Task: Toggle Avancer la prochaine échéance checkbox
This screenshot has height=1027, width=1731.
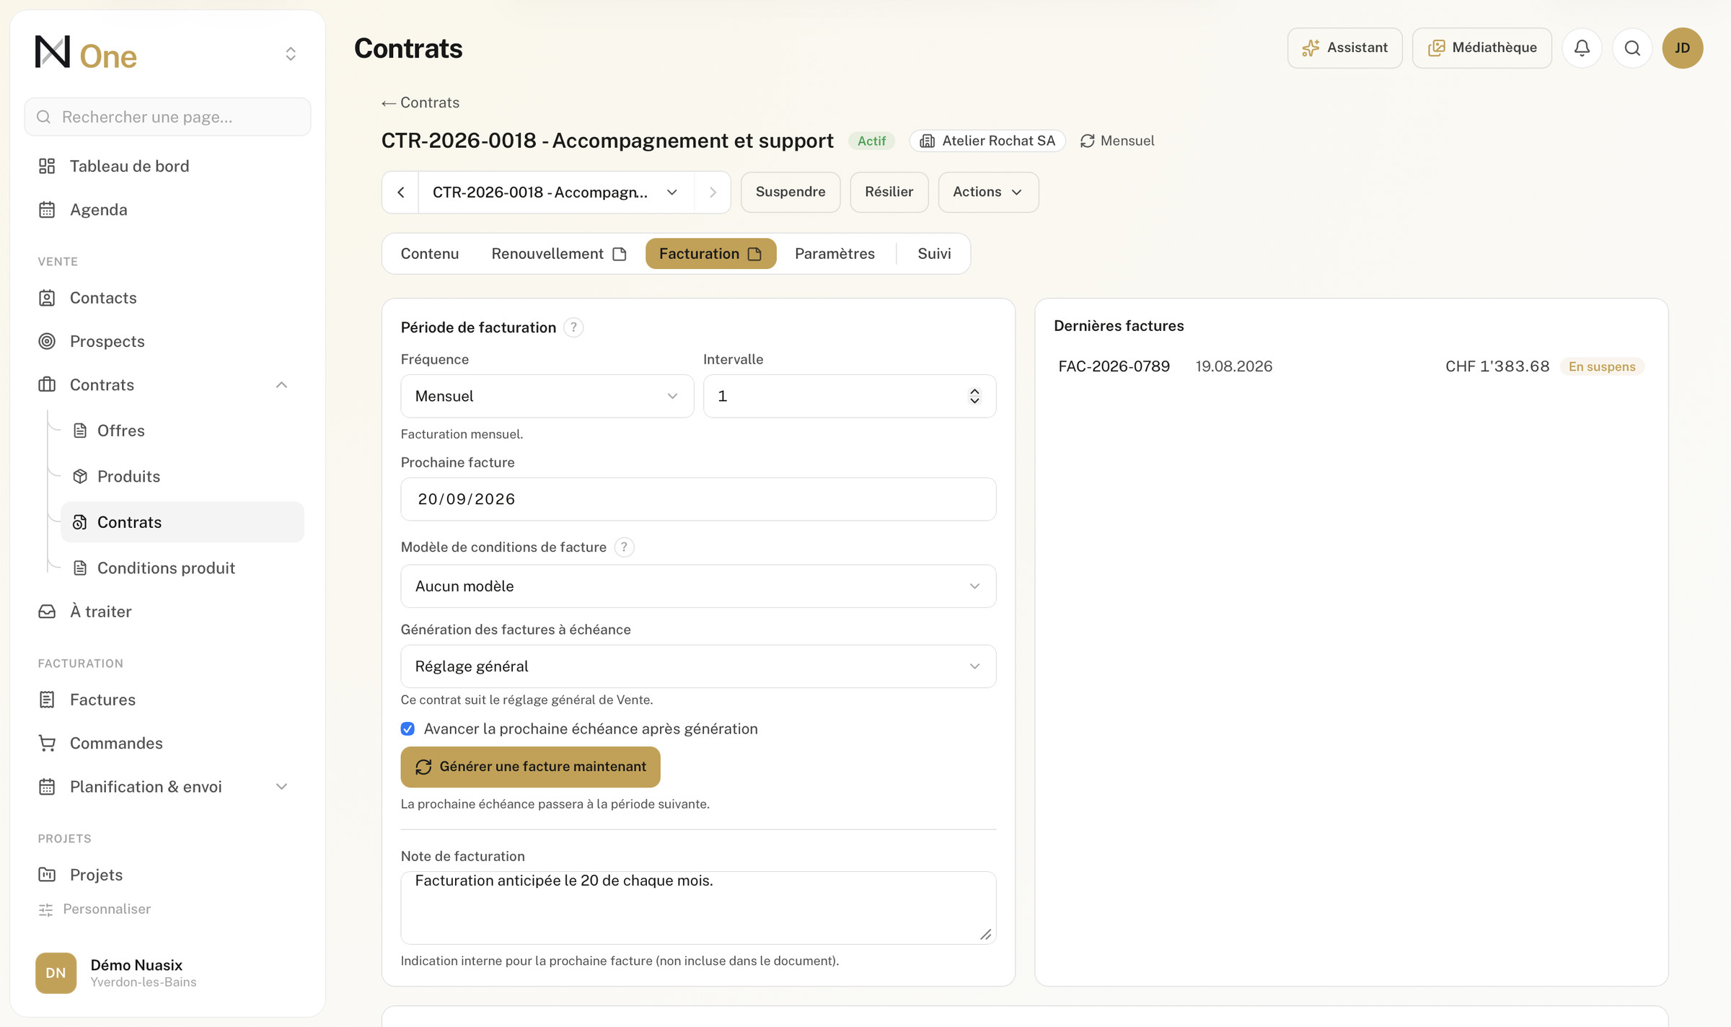Action: pyautogui.click(x=408, y=729)
